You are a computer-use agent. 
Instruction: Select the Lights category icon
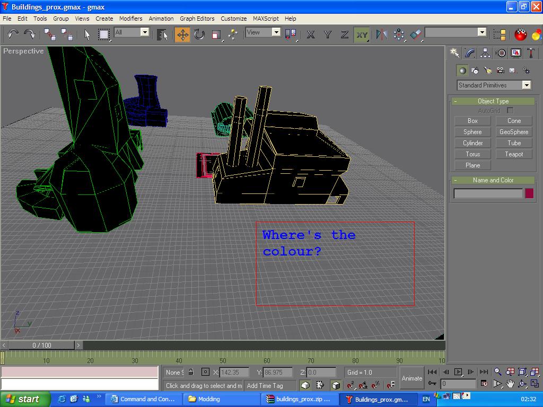click(488, 70)
